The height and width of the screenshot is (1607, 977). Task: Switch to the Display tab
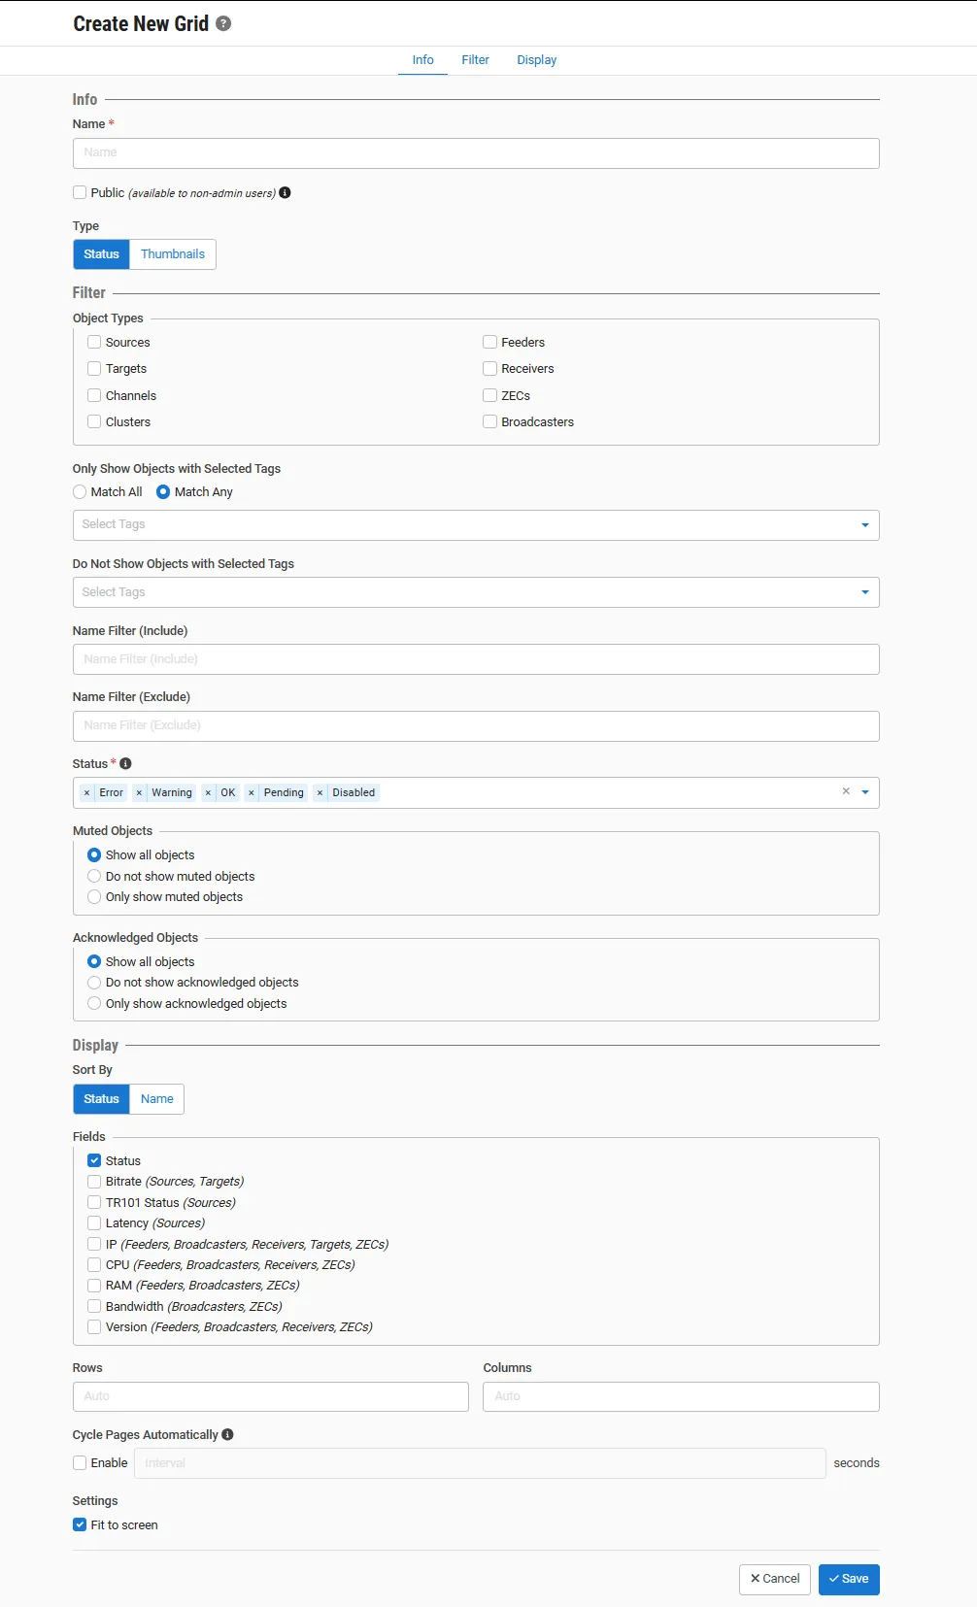(x=537, y=60)
